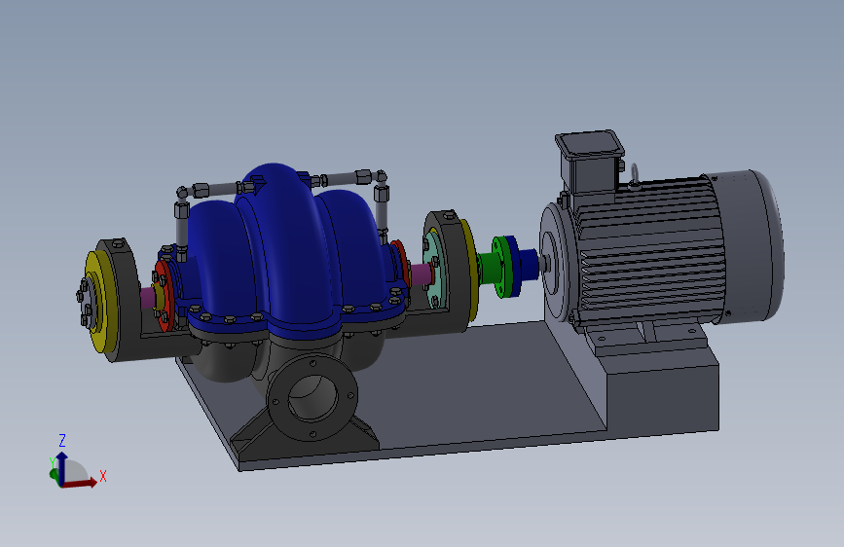Select purple shaft section beside teal cover
This screenshot has height=547, width=844.
click(x=421, y=274)
